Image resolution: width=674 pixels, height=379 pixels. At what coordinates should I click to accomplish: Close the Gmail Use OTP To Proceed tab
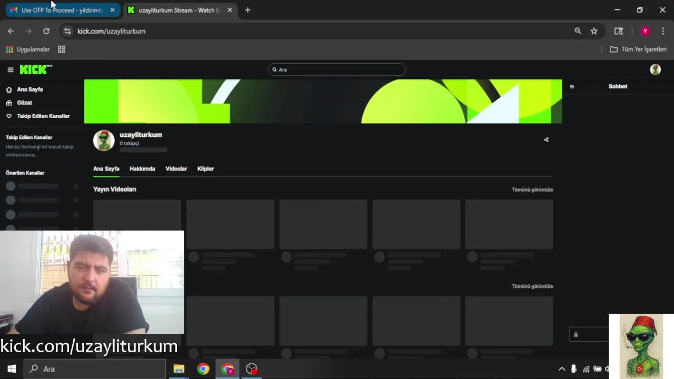click(112, 10)
